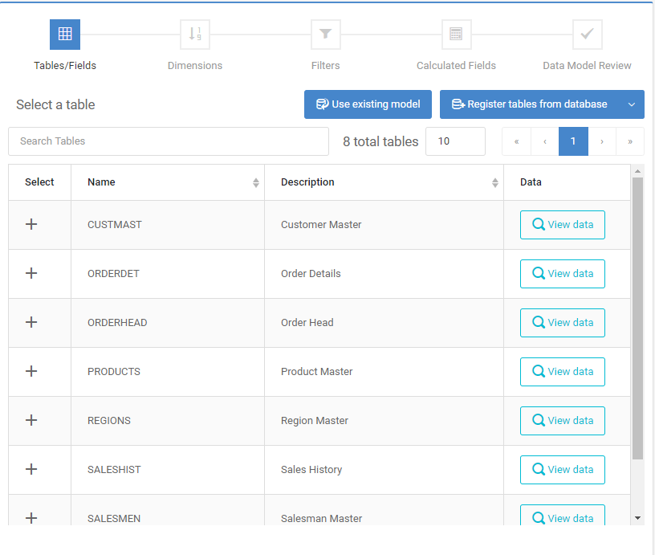Viewport: 655px width, 555px height.
Task: Select the REGIONS table plus toggle
Action: pyautogui.click(x=31, y=420)
